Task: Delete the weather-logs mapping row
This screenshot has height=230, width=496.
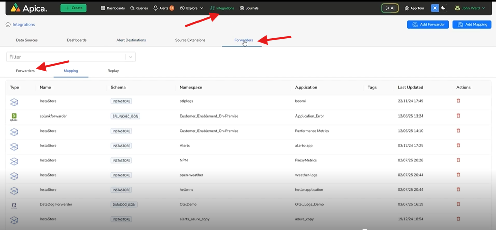Action: pos(458,175)
